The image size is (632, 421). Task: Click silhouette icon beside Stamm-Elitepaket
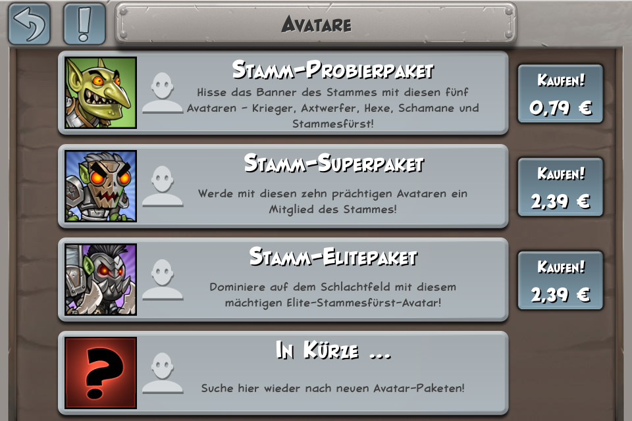click(163, 280)
